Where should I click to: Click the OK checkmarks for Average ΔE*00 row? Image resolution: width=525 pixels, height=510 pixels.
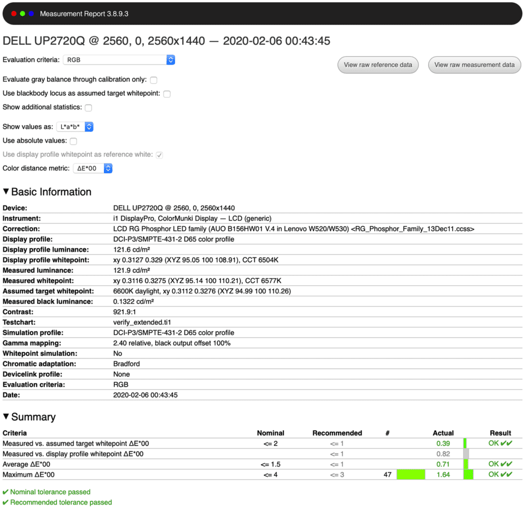click(x=500, y=464)
